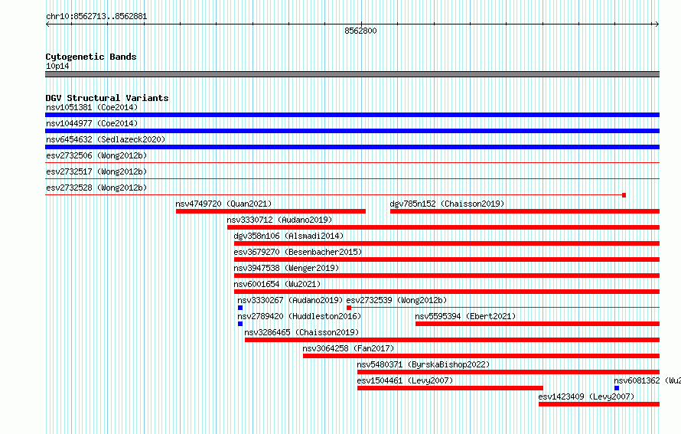Image resolution: width=681 pixels, height=434 pixels.
Task: Select esv2732517 (Wong2012b) variant label
Action: pos(96,171)
